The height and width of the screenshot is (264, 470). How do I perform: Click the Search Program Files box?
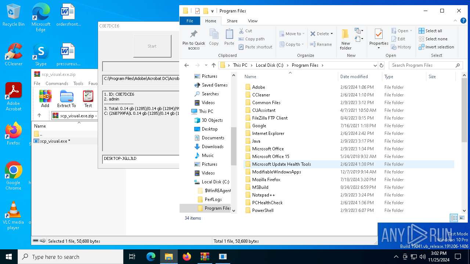pos(426,65)
